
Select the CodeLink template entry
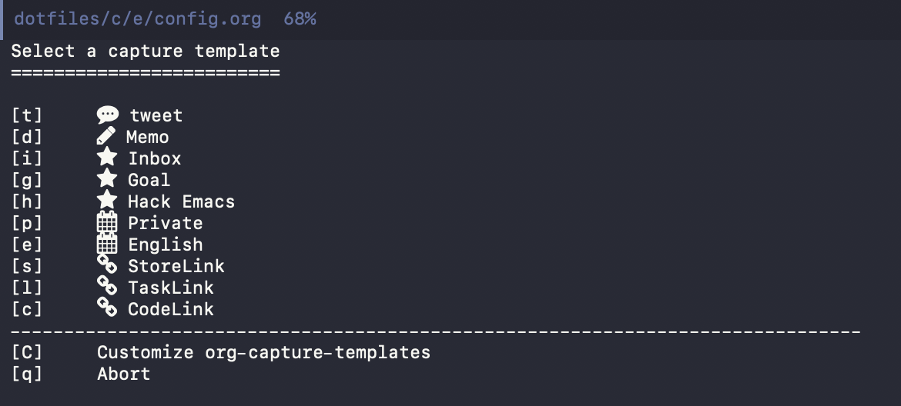171,310
